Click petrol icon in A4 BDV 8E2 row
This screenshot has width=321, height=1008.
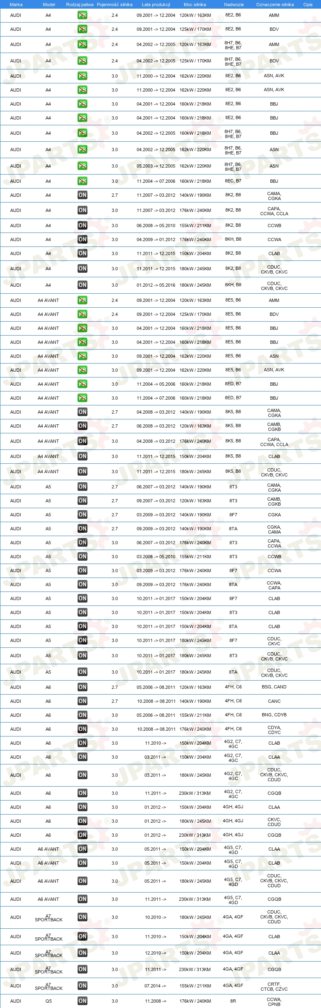(83, 29)
